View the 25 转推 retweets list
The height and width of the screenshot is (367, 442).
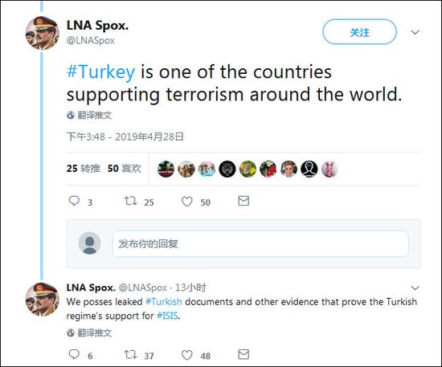click(84, 169)
